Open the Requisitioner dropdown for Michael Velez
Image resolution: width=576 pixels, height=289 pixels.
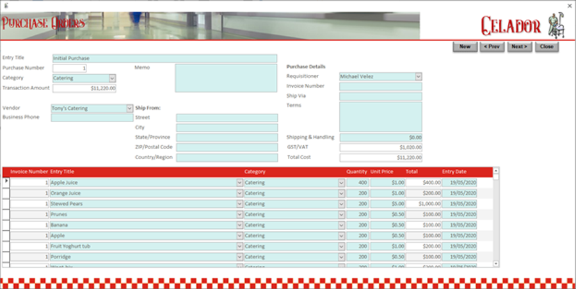[419, 76]
